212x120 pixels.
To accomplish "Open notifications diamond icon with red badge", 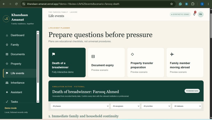I will click(x=194, y=14).
